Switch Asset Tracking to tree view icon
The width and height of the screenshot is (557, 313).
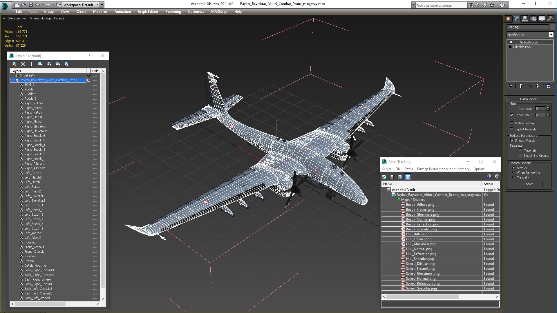coord(400,177)
